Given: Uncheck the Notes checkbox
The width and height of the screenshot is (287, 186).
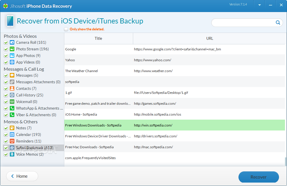Looking at the screenshot, I should tap(6, 128).
